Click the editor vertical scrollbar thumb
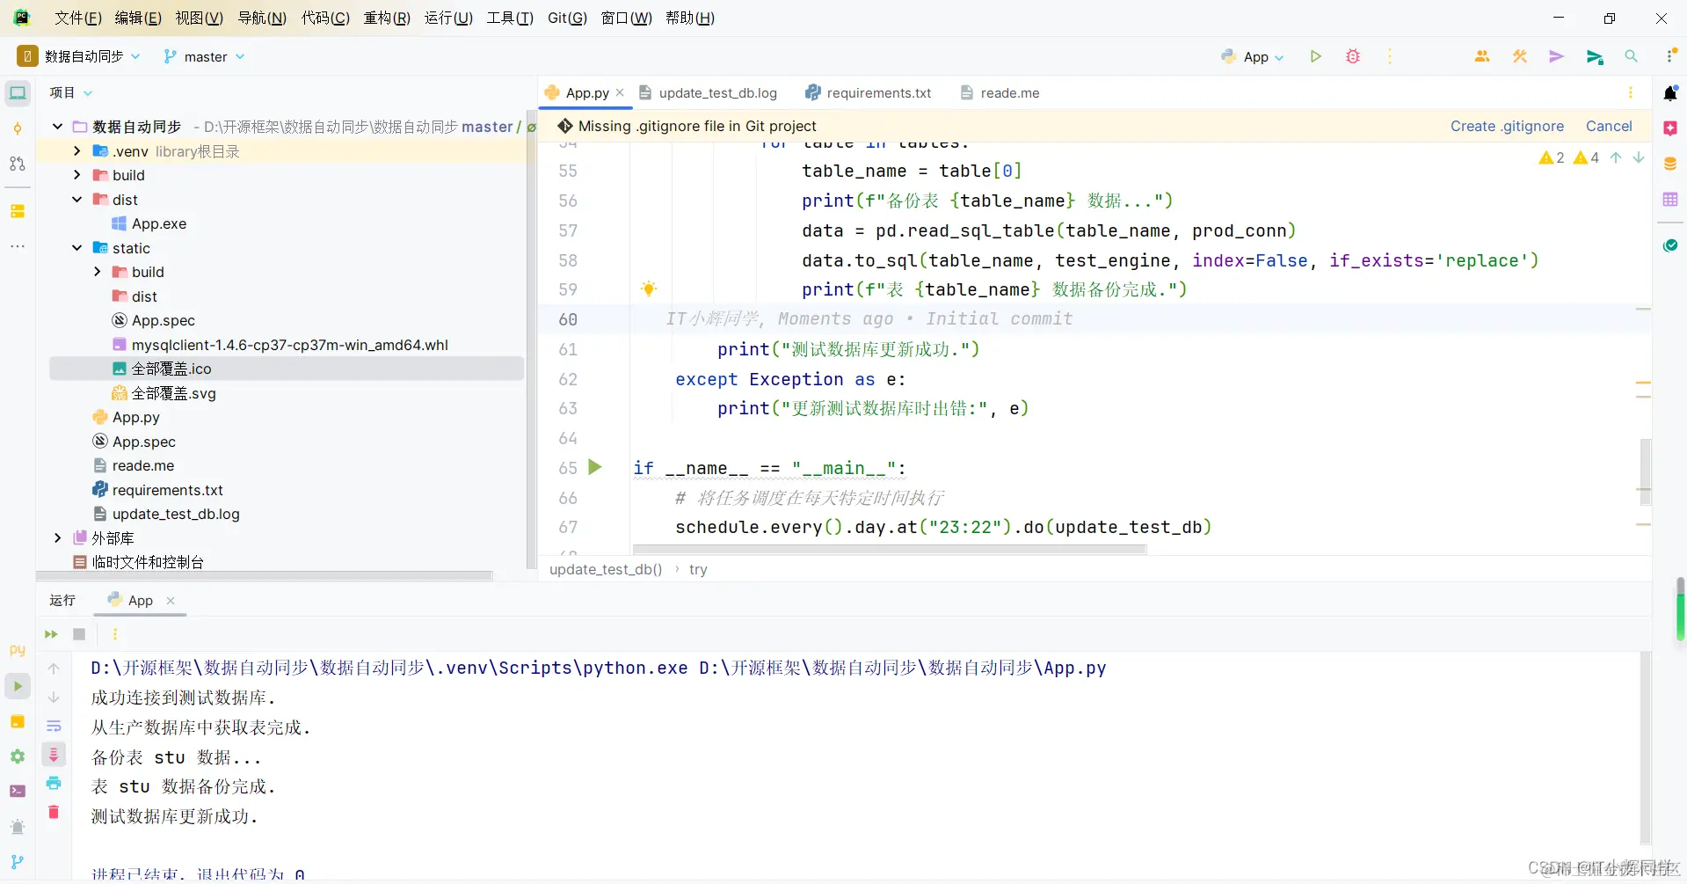 [1645, 471]
